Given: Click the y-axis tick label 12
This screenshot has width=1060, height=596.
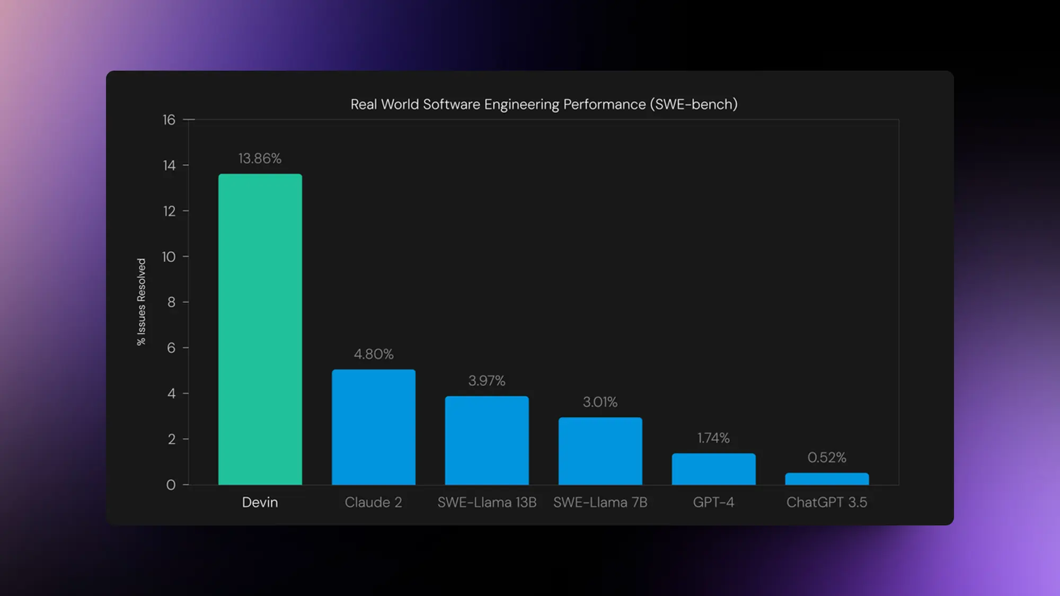Looking at the screenshot, I should (x=169, y=211).
